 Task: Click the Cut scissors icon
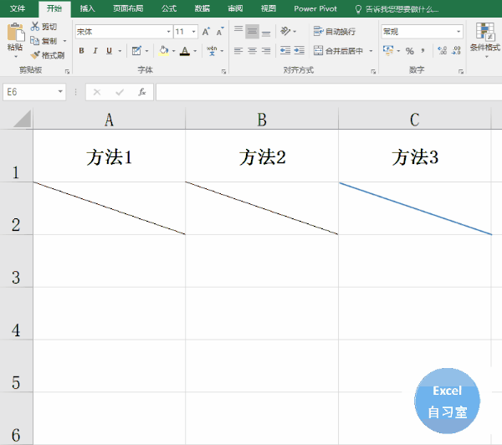[34, 27]
